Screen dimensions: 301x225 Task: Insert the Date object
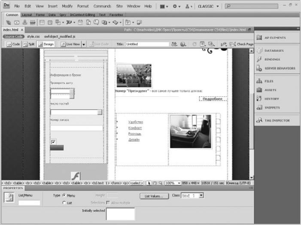pos(80,22)
